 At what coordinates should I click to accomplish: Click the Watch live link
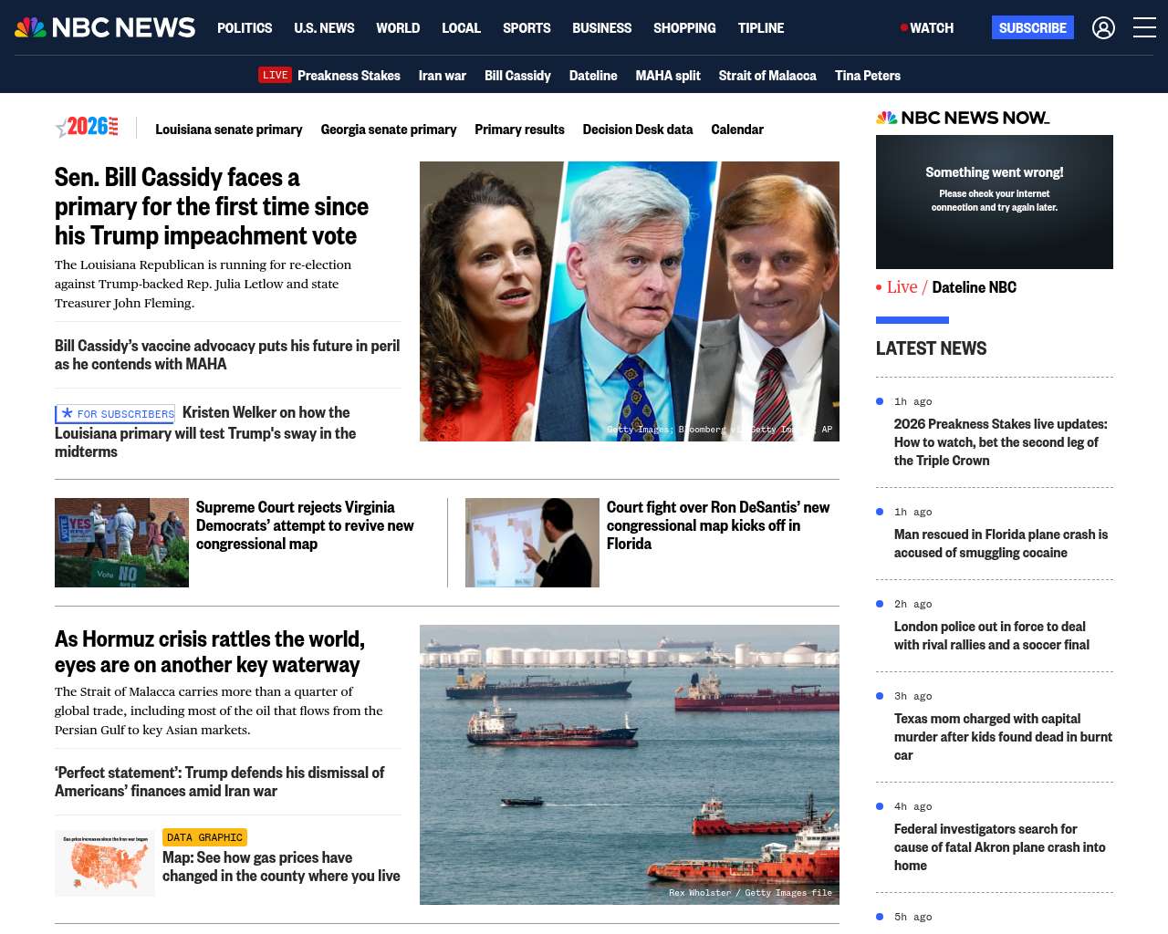[x=927, y=28]
